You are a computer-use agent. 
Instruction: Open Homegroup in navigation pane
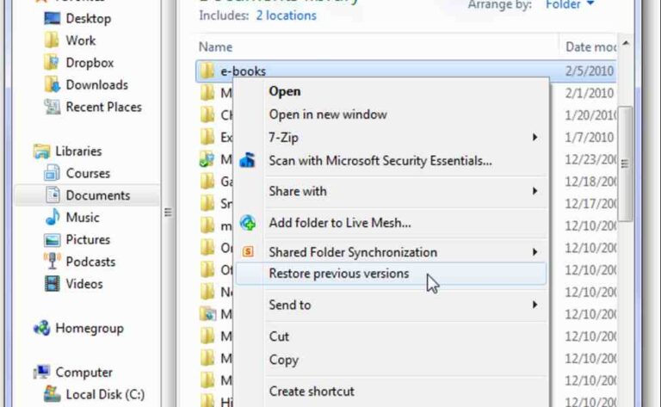tap(89, 328)
